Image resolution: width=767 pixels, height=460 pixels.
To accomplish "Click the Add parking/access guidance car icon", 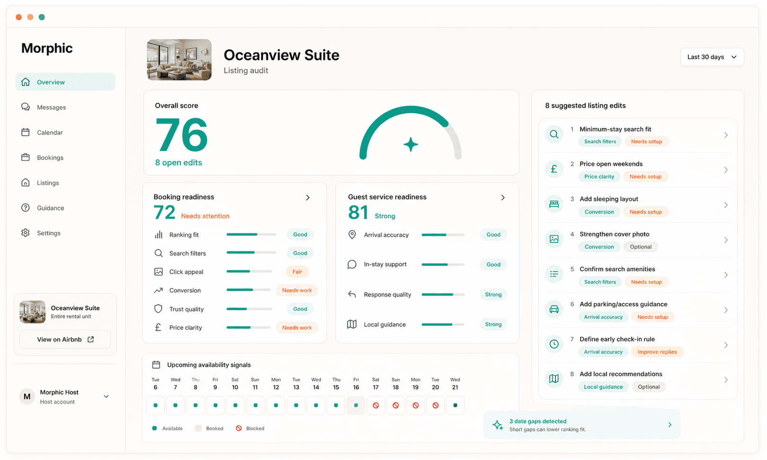I will 554,310.
